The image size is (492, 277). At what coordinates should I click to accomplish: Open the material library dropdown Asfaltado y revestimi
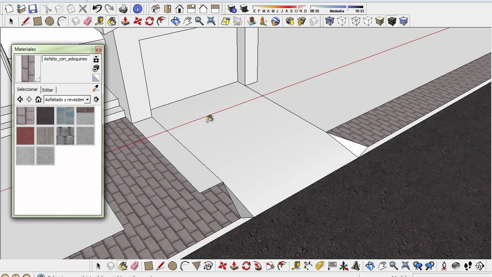tap(67, 100)
